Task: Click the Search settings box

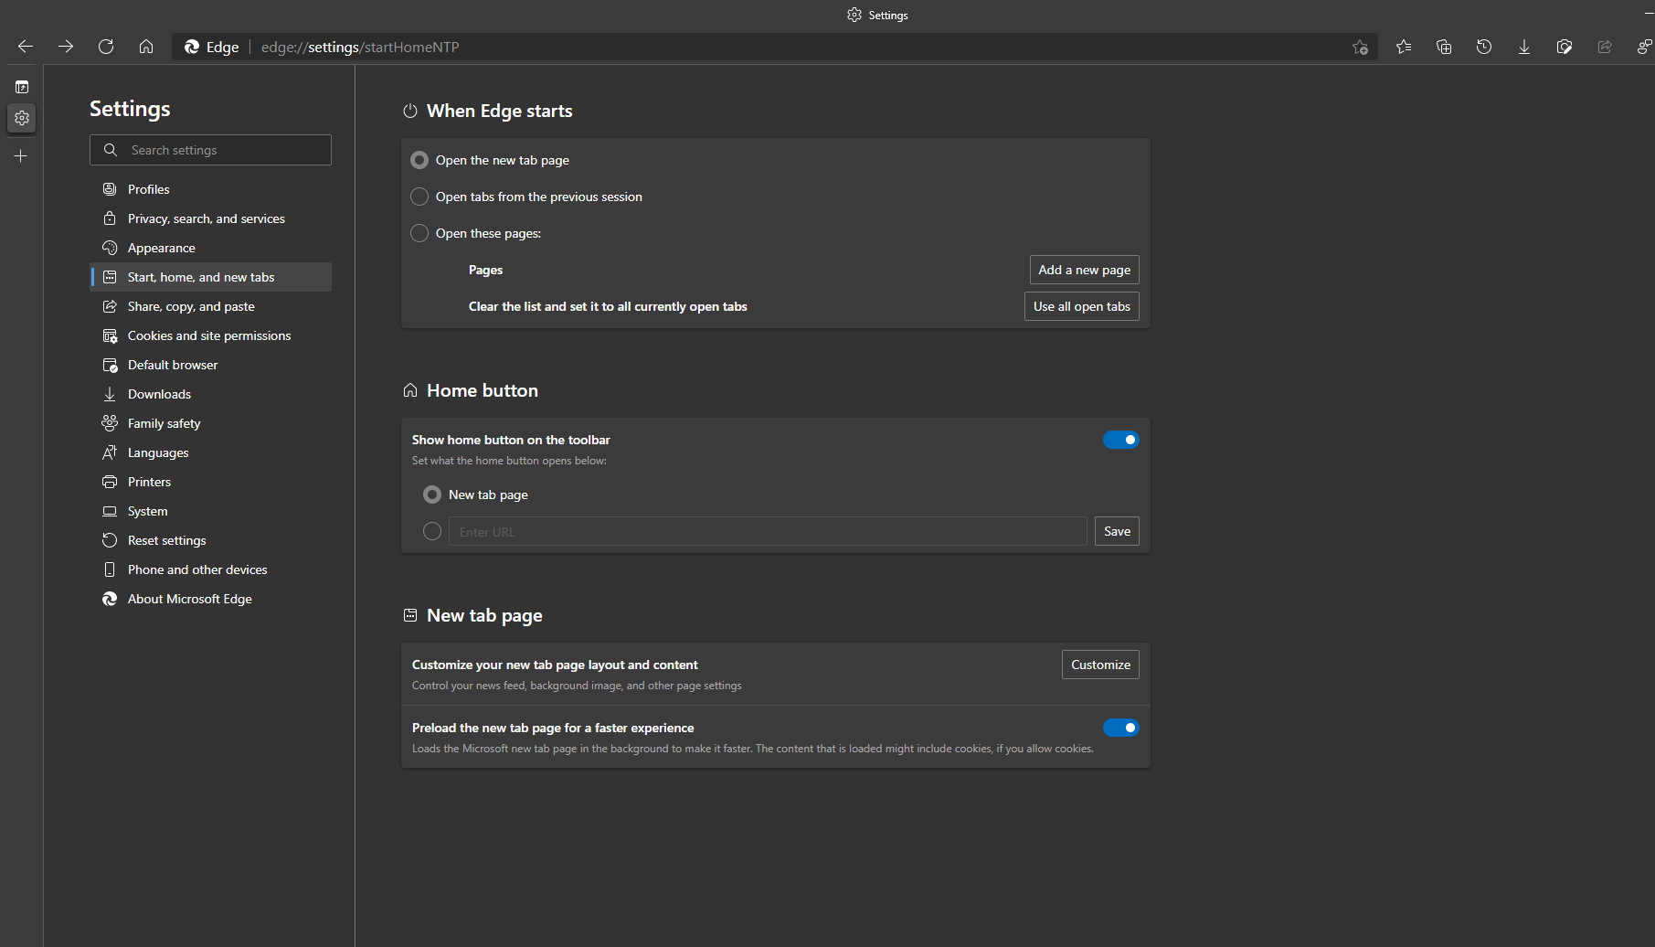Action: pyautogui.click(x=210, y=149)
